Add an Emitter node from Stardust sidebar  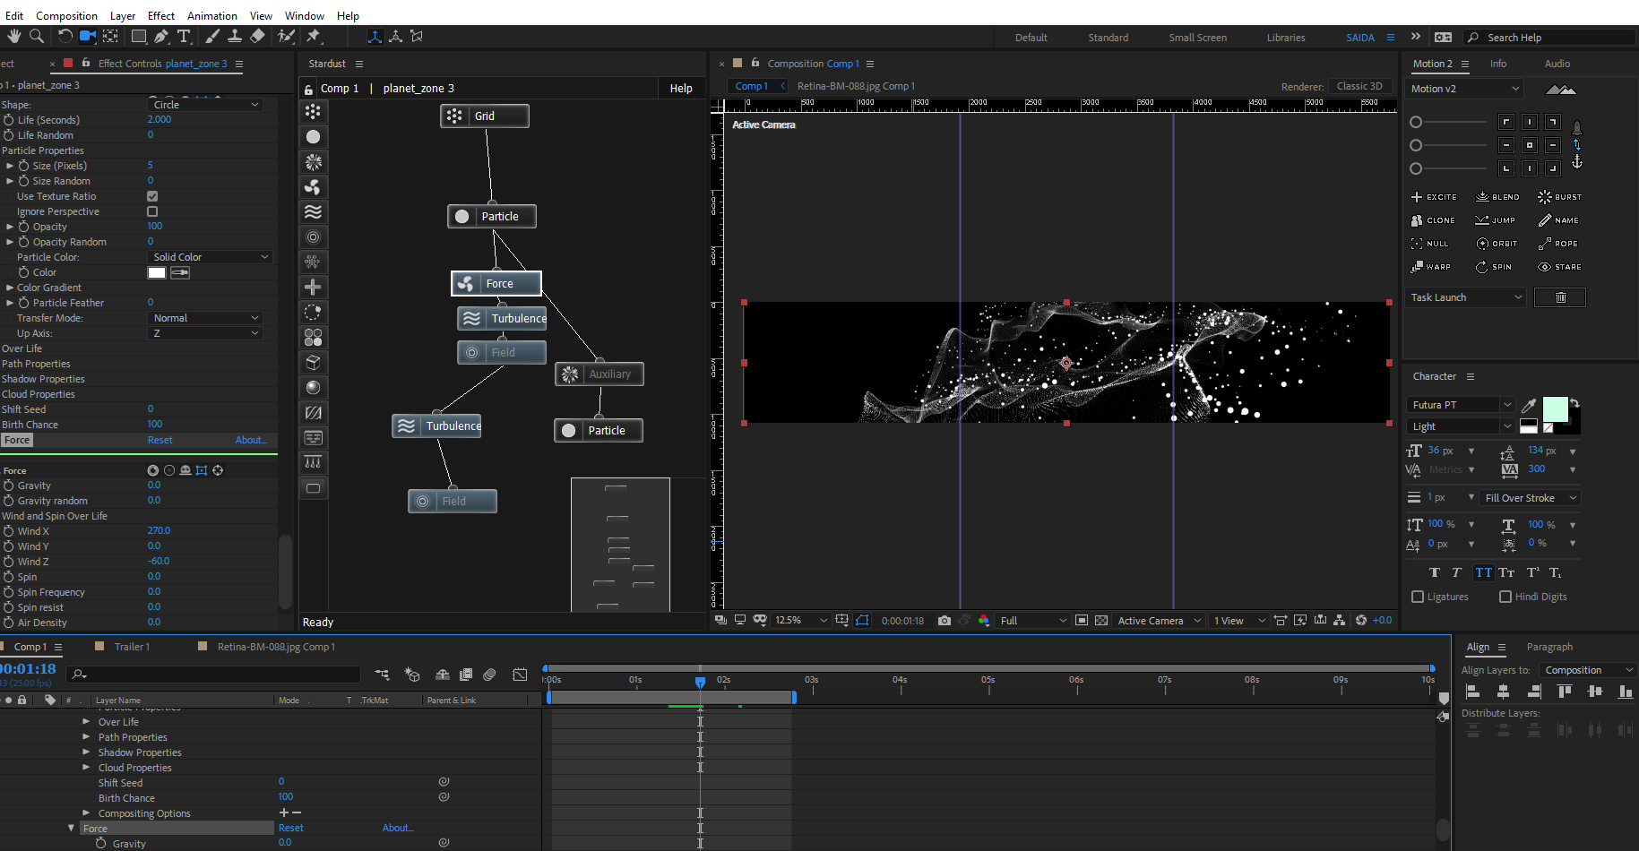(313, 112)
